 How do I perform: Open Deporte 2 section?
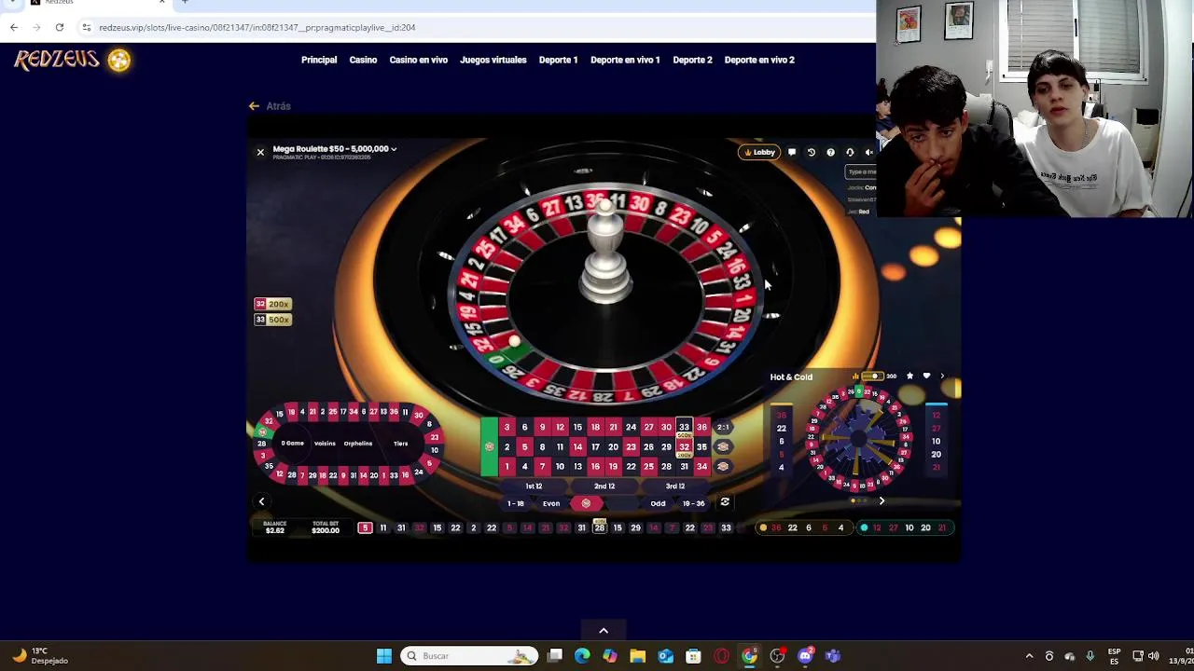692,60
